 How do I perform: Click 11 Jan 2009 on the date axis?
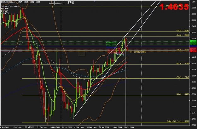(x=67, y=127)
